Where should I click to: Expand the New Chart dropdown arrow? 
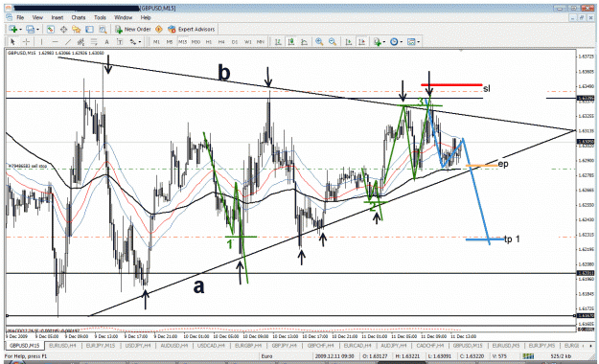(x=20, y=30)
